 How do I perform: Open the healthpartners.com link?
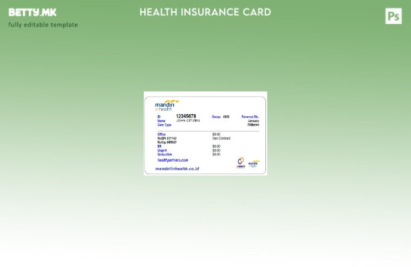pos(172,160)
